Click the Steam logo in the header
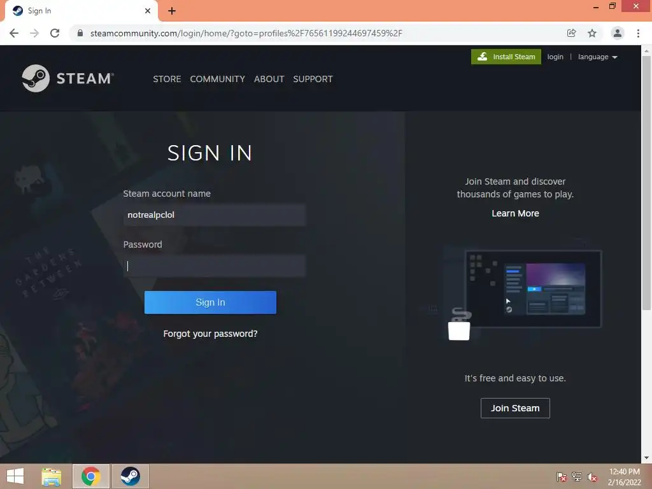Image resolution: width=652 pixels, height=489 pixels. (67, 78)
